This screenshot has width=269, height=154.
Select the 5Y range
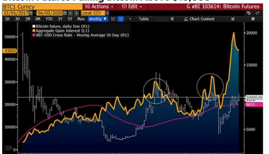point(70,19)
